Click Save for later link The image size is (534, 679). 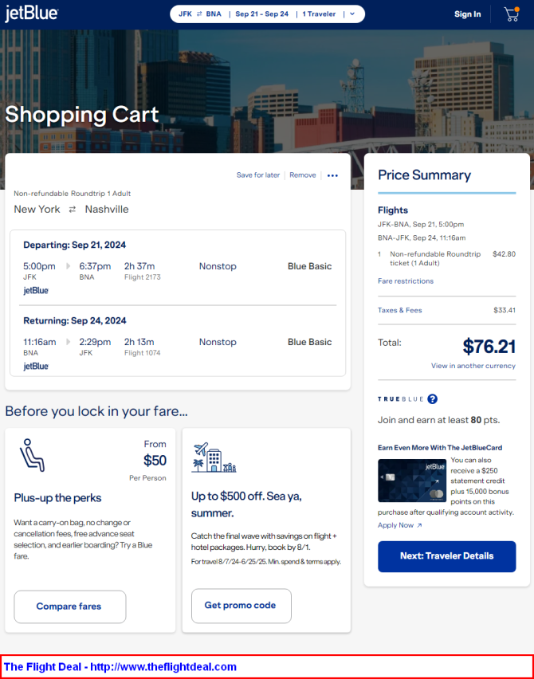click(x=257, y=175)
